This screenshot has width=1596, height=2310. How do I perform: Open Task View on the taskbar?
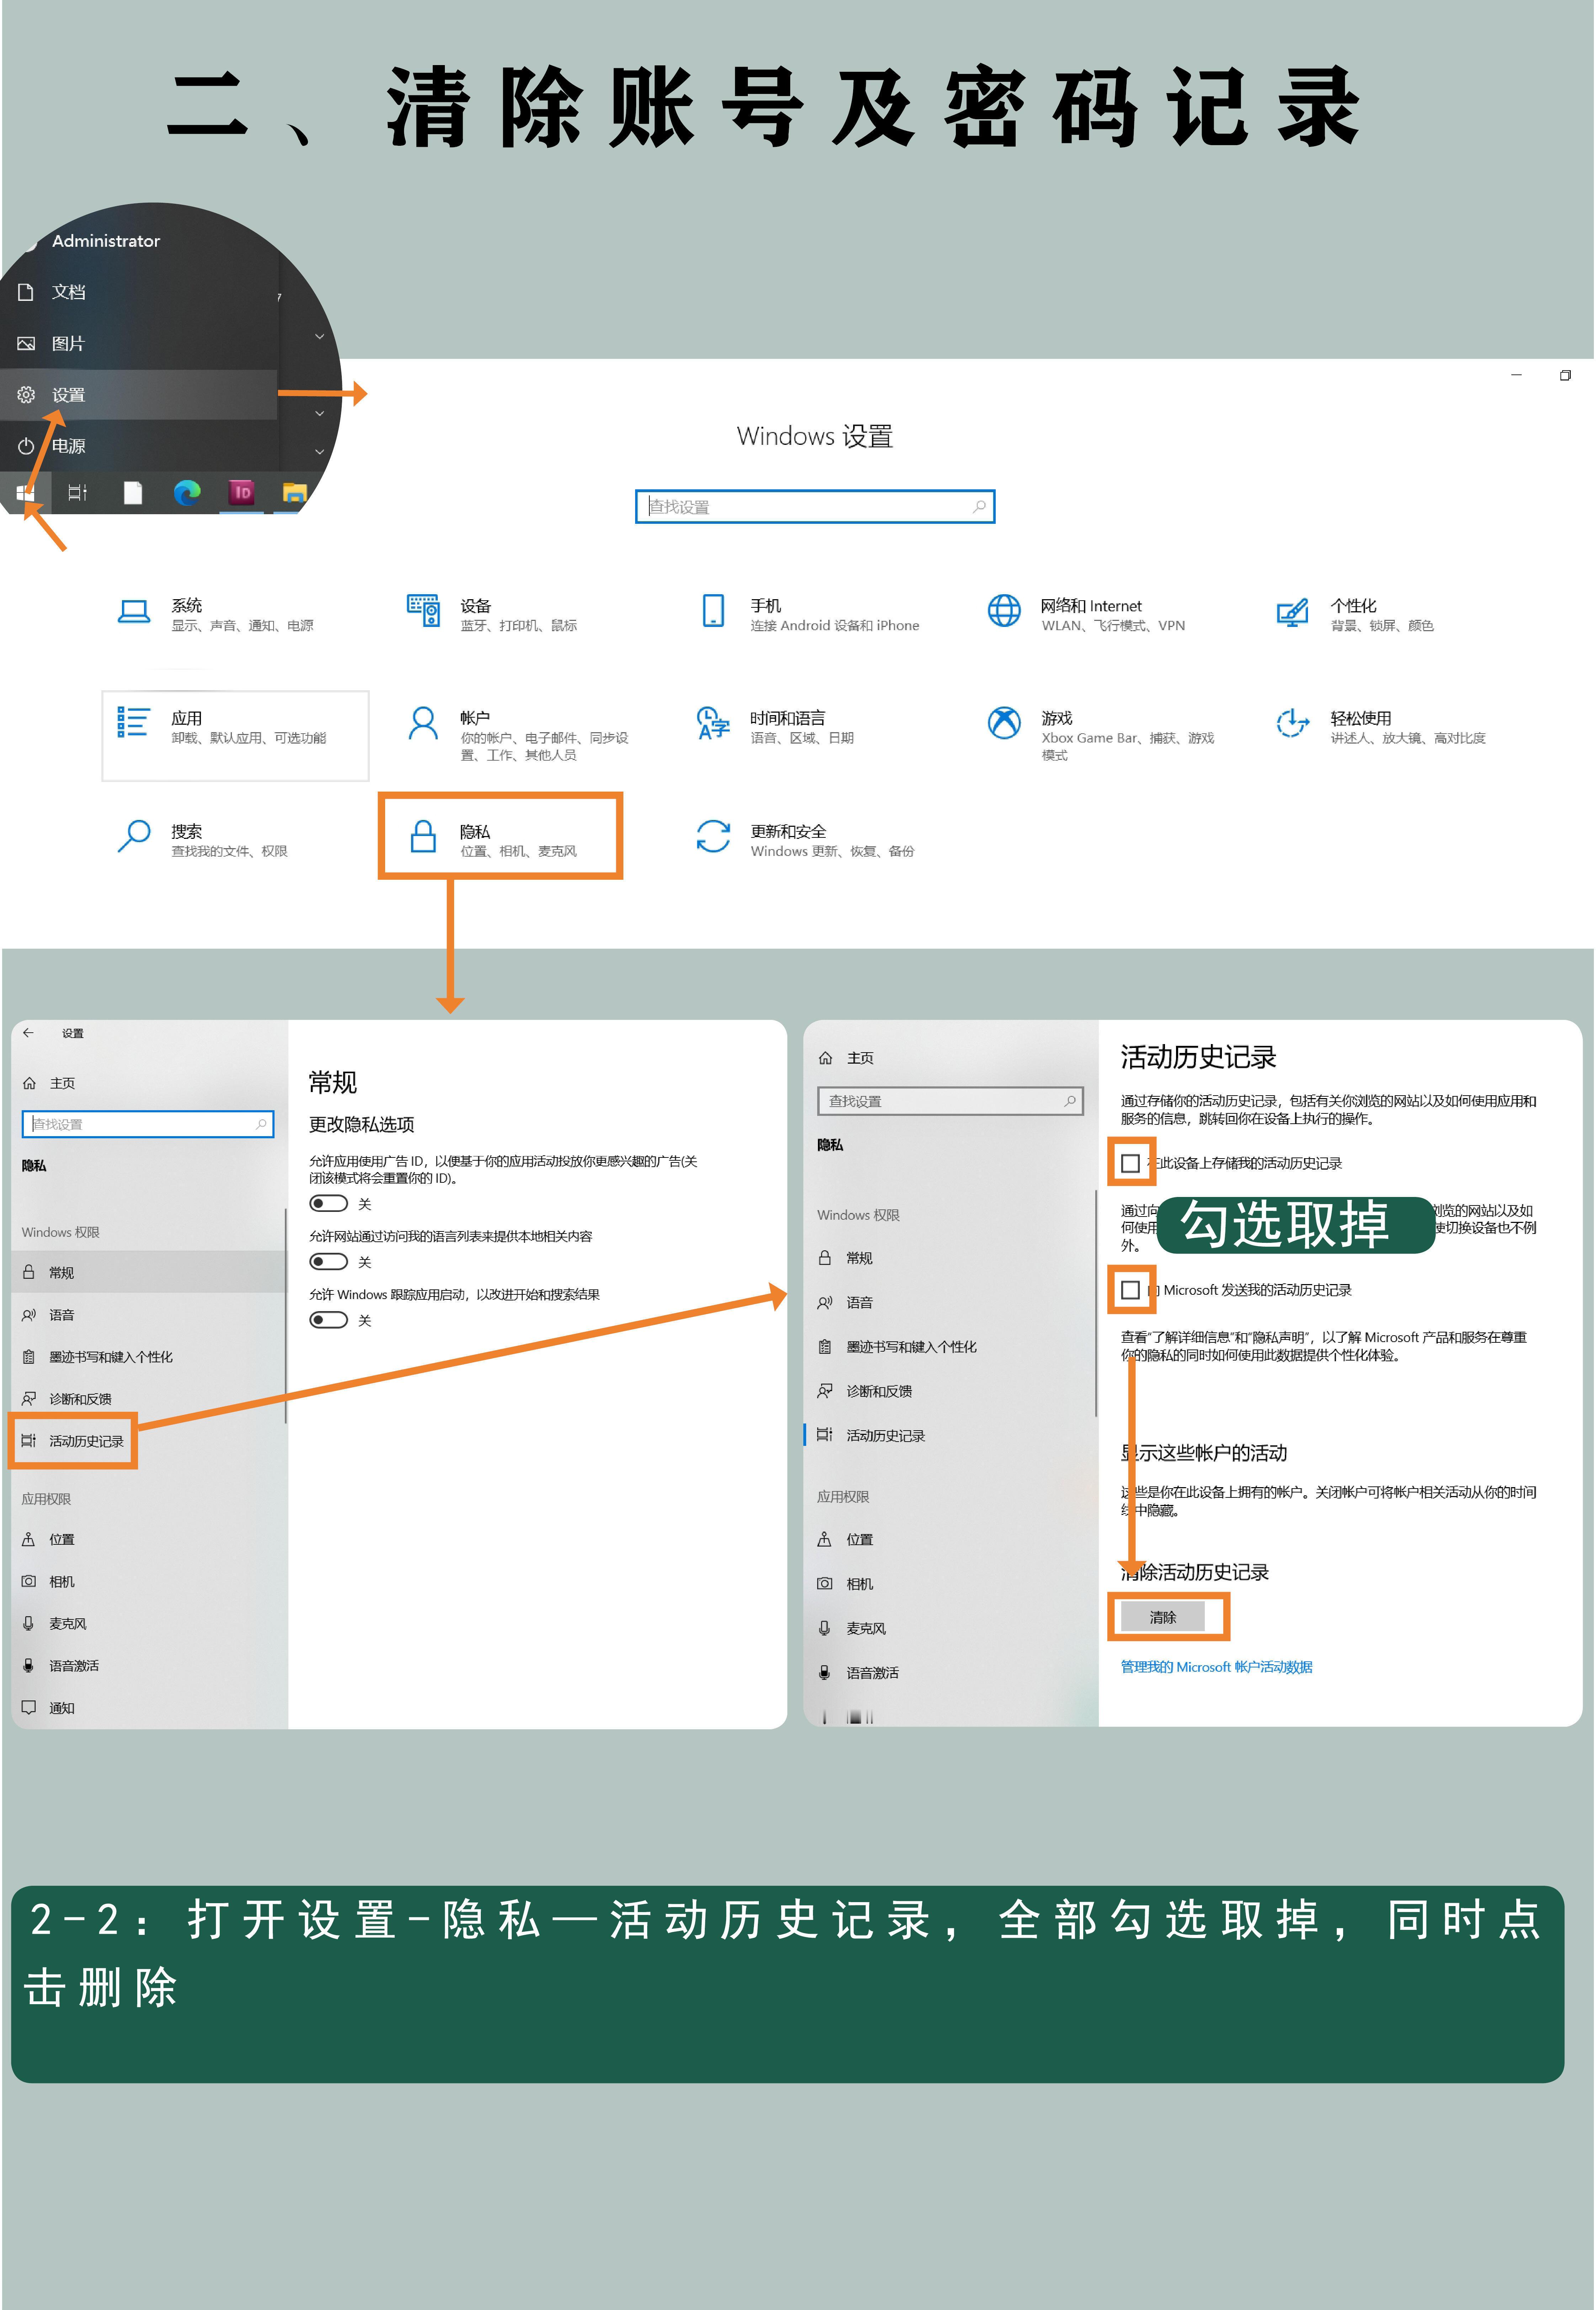click(x=77, y=492)
